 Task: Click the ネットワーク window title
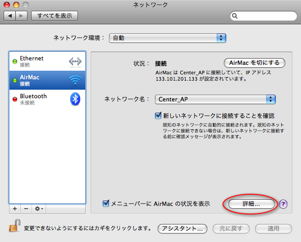pos(150,5)
